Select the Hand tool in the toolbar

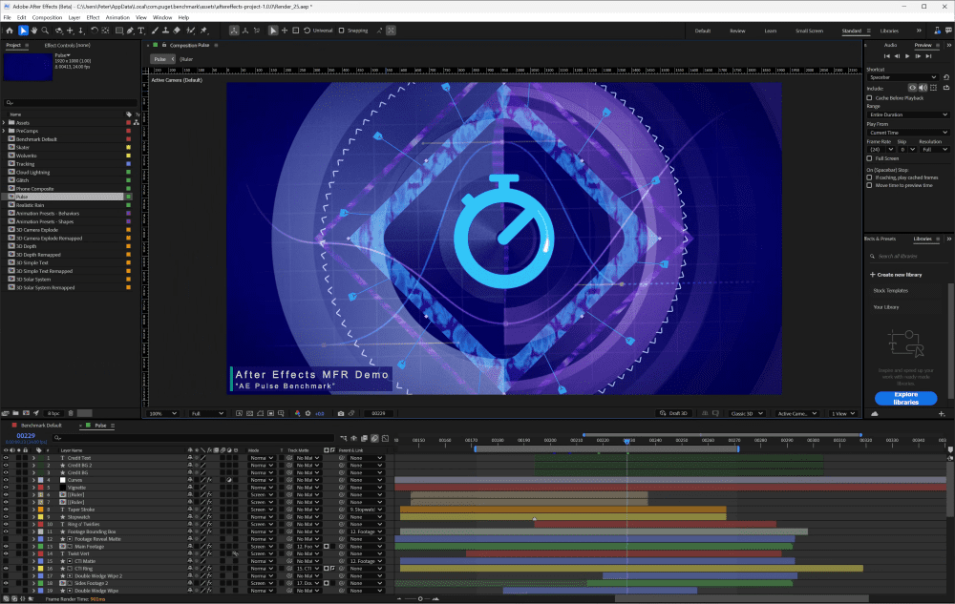tap(34, 31)
